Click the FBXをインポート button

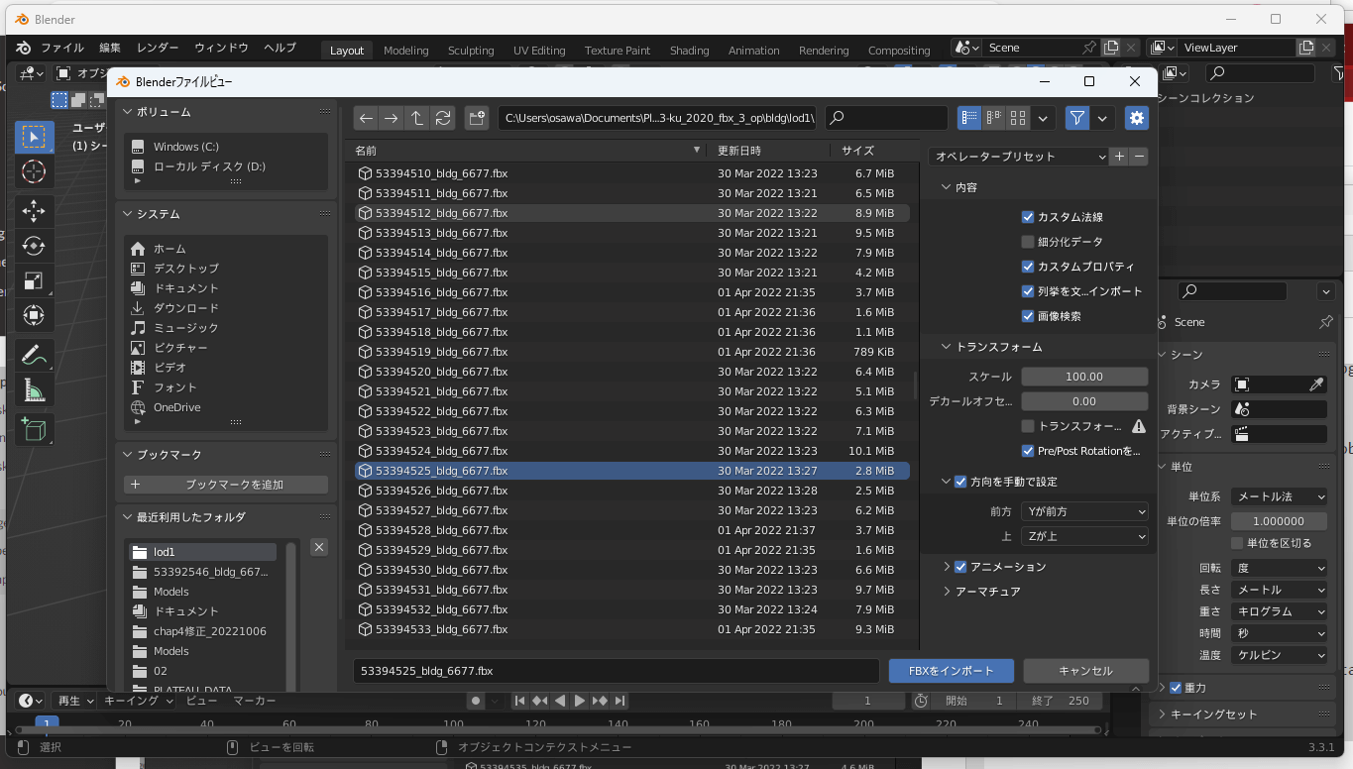tap(952, 671)
